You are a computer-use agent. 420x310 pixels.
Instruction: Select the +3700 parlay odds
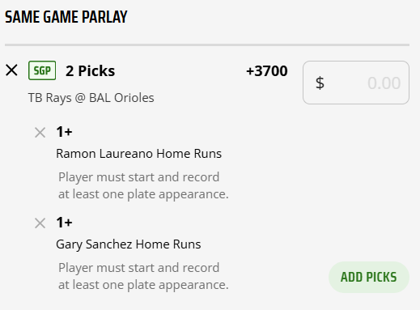coord(267,71)
